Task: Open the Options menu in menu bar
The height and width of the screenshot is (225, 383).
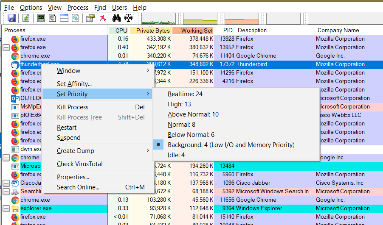Action: click(x=31, y=8)
